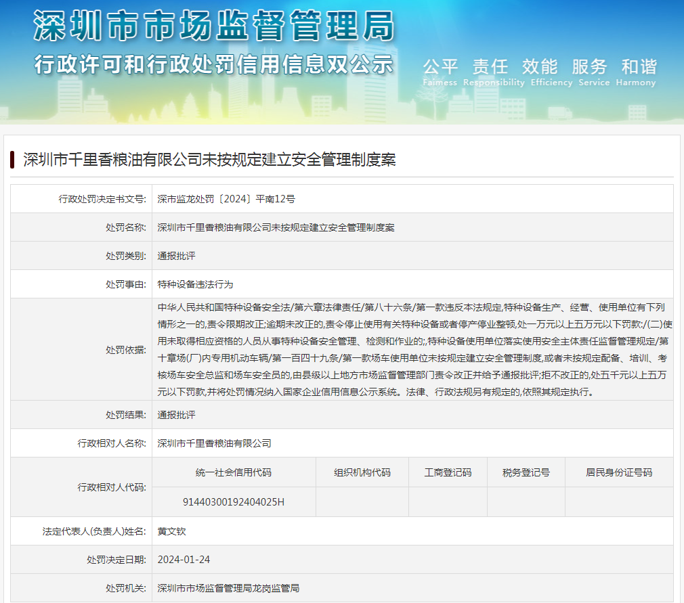Click company name in 行政相对人名称 row
Screen dimensions: 684x603
214,443
